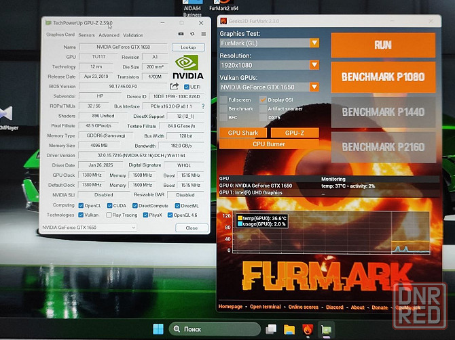Launch GPU-Z from FurMark
This screenshot has width=455, height=340.
click(295, 133)
